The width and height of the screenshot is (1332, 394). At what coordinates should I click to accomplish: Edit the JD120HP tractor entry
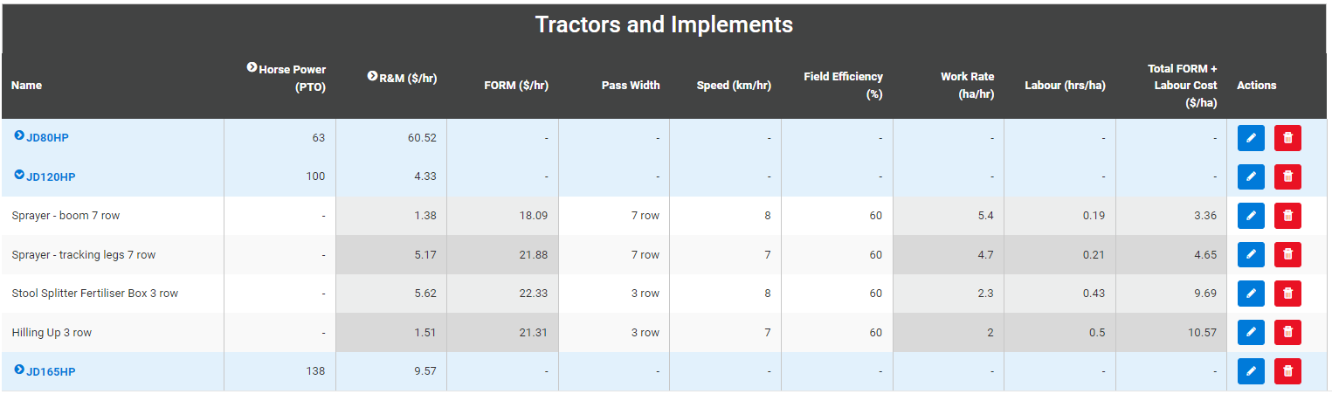1251,176
